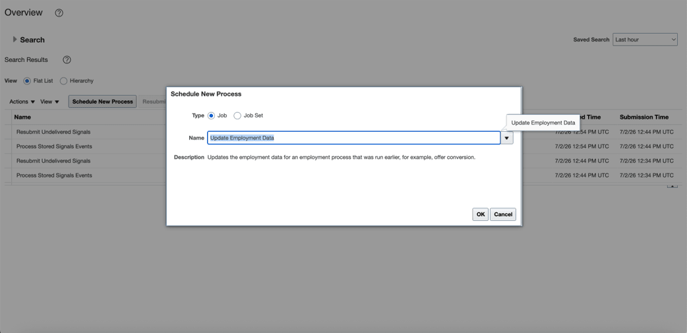Open the View menu in table toolbar
687x333 pixels.
pyautogui.click(x=49, y=102)
